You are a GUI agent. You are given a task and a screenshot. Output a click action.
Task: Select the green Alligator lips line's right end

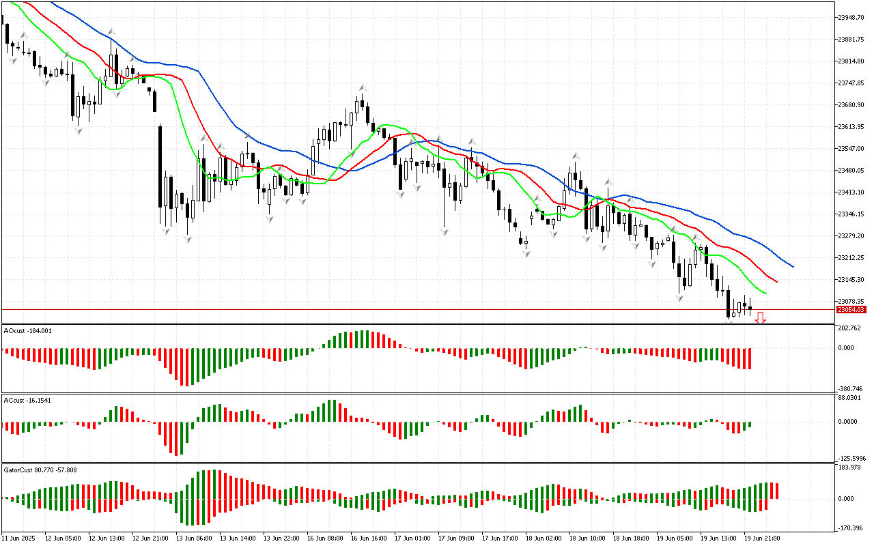(765, 293)
